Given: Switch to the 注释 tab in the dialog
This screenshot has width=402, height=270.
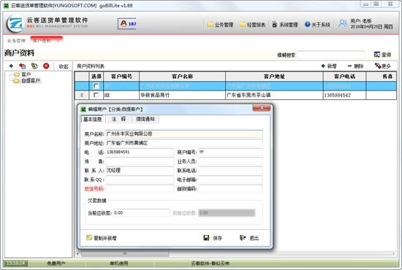Looking at the screenshot, I should pos(118,119).
